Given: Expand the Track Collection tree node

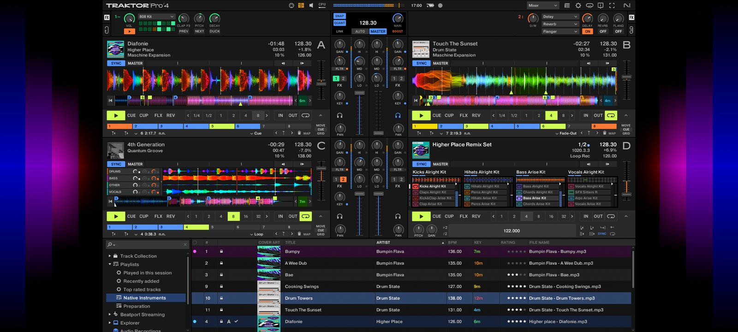Looking at the screenshot, I should pos(110,256).
